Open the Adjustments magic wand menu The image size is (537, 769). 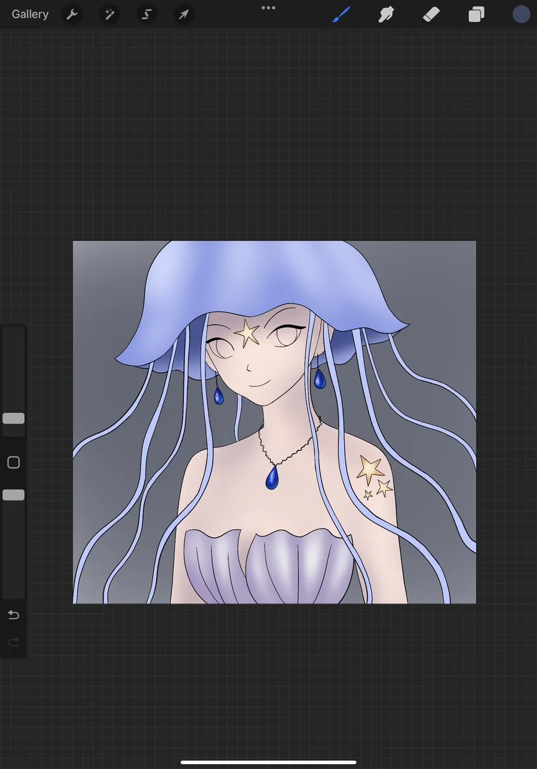109,14
